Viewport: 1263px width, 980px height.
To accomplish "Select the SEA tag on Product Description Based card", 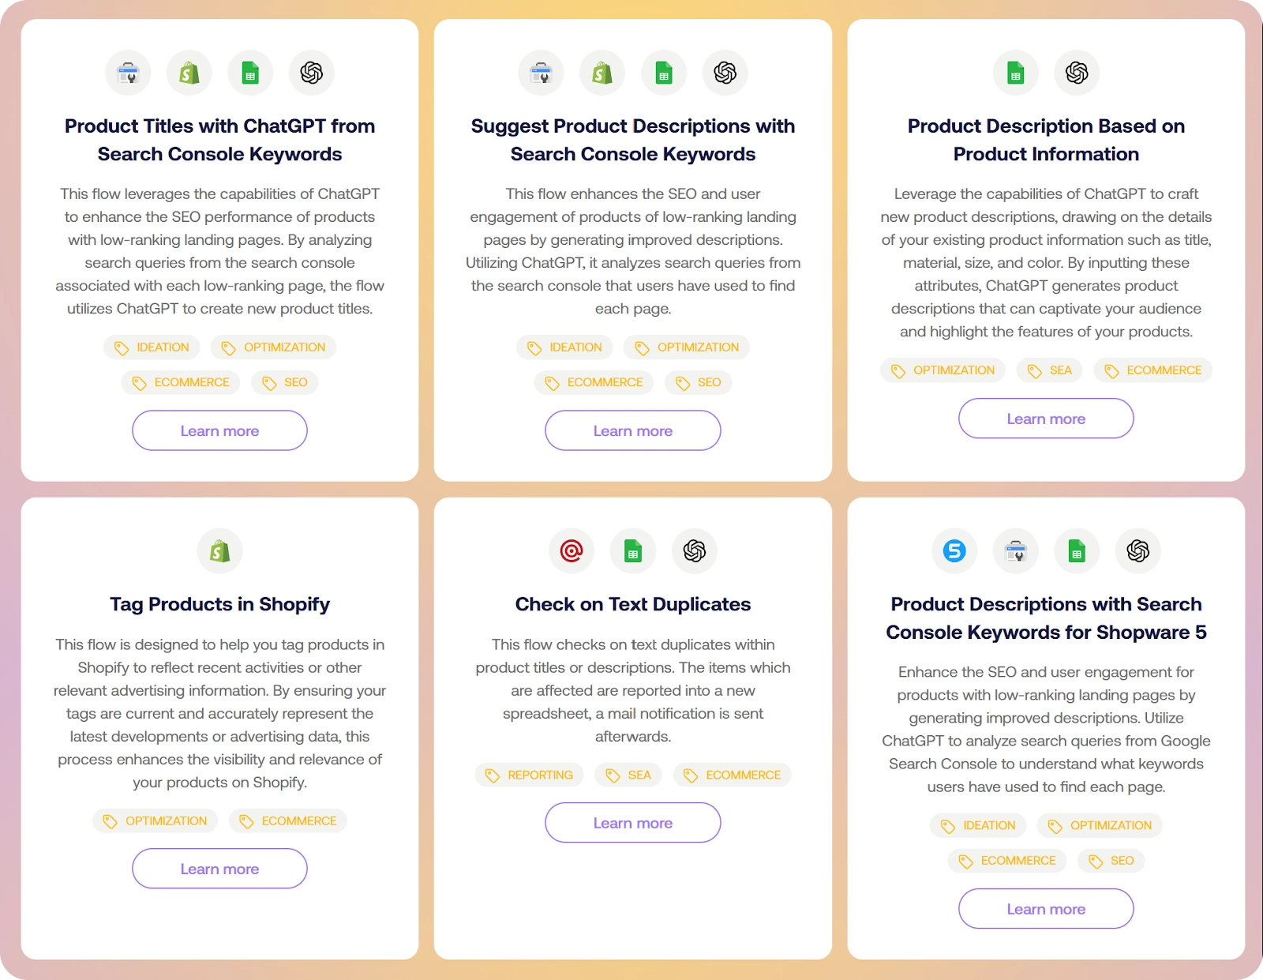I will [1049, 370].
